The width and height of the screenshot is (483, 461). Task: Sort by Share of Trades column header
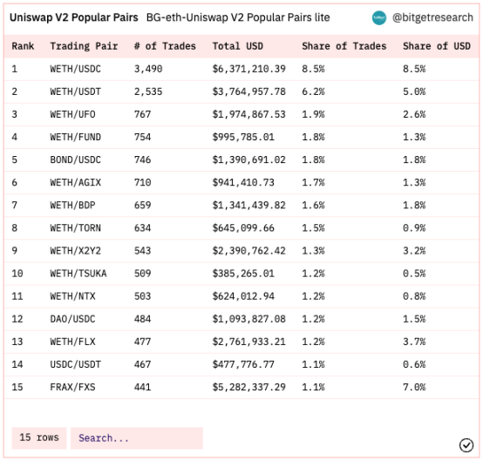[x=344, y=46]
